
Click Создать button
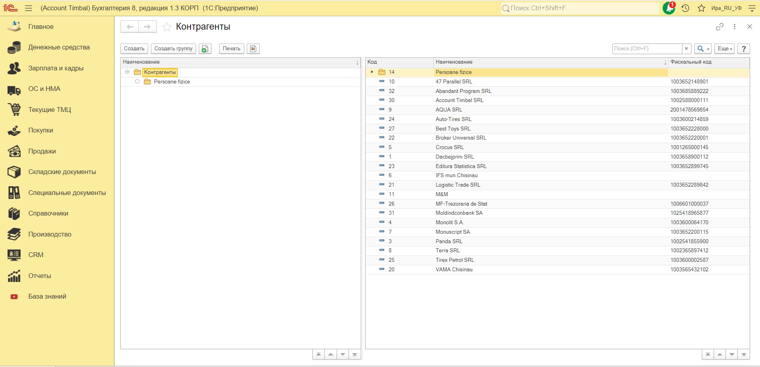(x=134, y=49)
